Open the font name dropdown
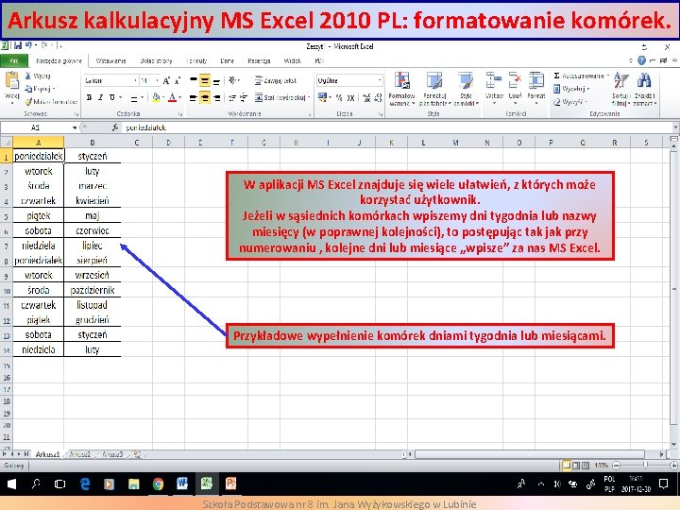This screenshot has height=510, width=680. [x=135, y=80]
